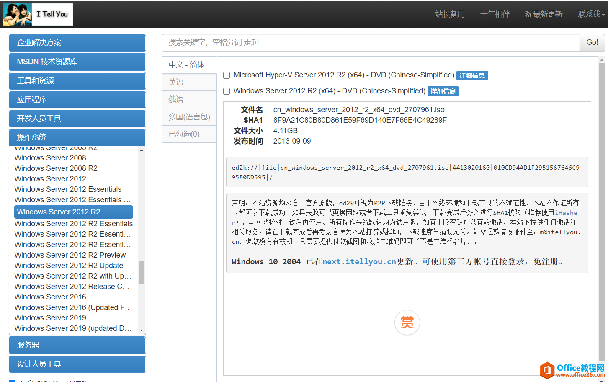The image size is (608, 382).
Task: Click the 站长备用 menu item
Action: [450, 14]
